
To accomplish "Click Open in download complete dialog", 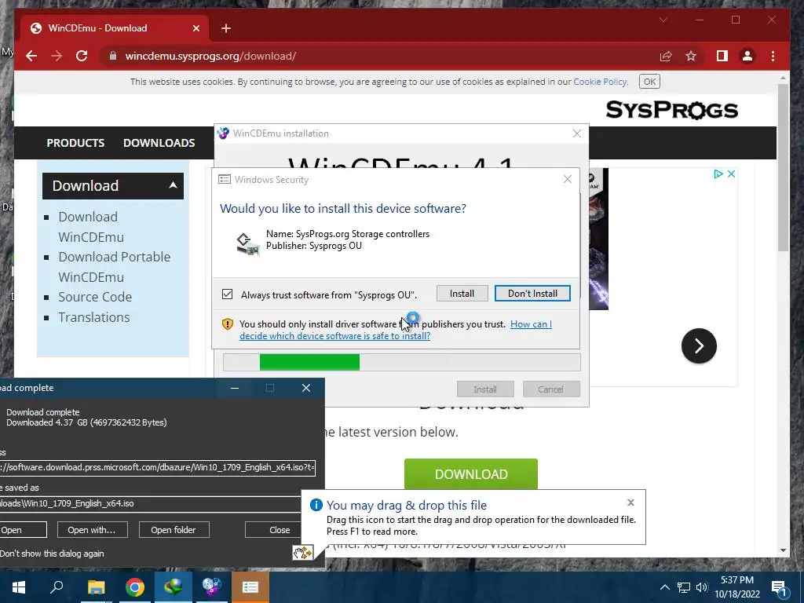I will [23, 530].
